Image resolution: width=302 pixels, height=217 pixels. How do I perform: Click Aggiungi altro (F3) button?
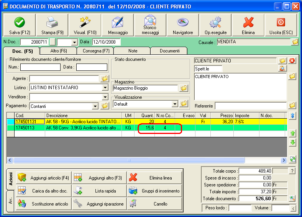99,178
